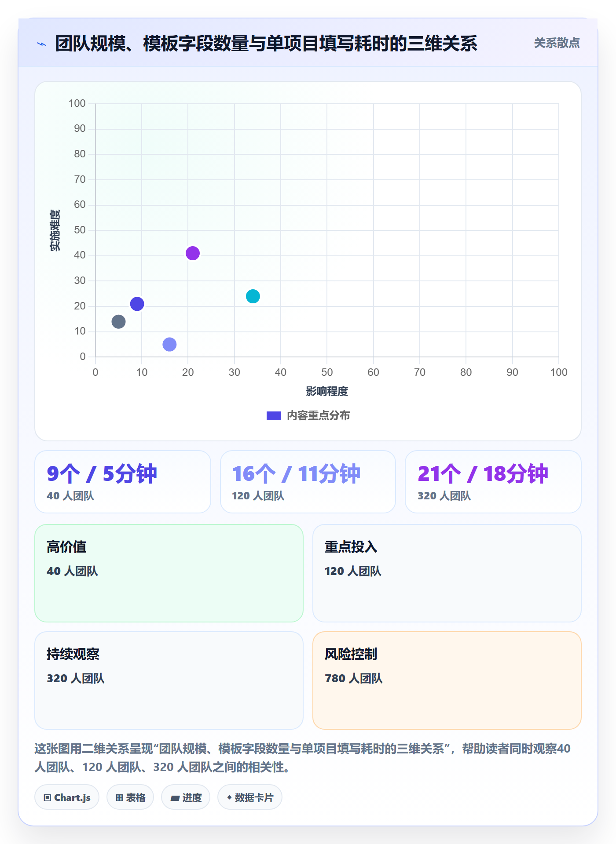Image resolution: width=616 pixels, height=844 pixels.
Task: Click the dark blue scatter point
Action: point(137,304)
